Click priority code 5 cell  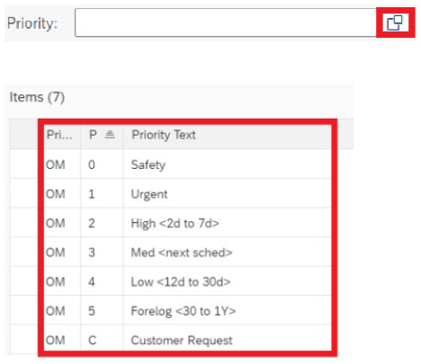[x=92, y=311]
